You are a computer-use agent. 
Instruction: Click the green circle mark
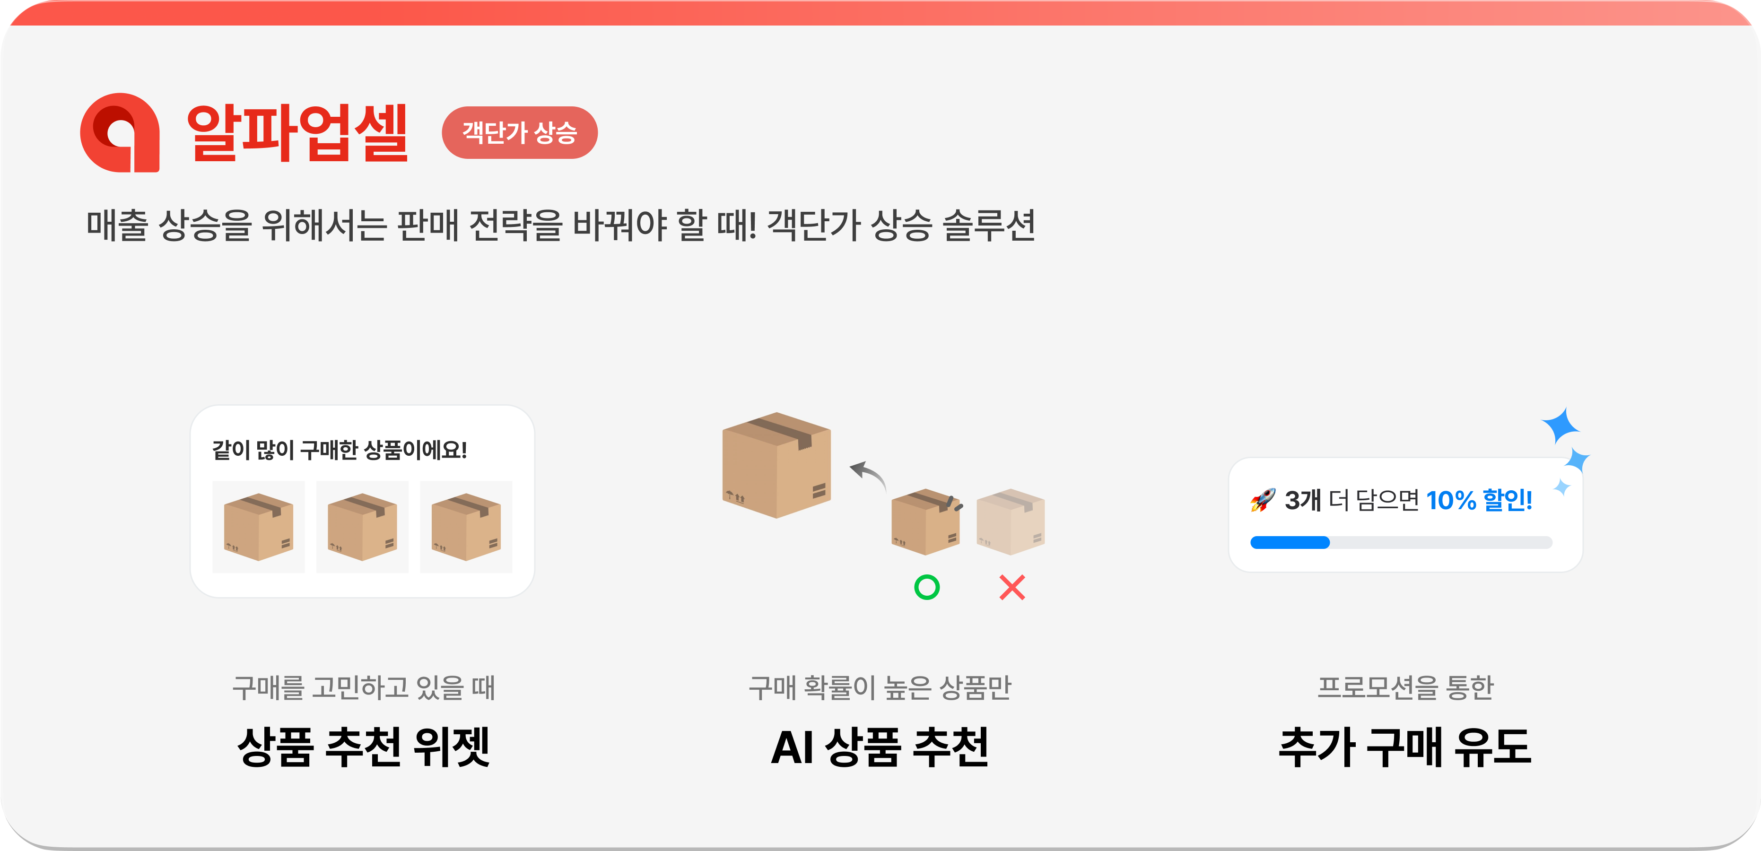(927, 587)
